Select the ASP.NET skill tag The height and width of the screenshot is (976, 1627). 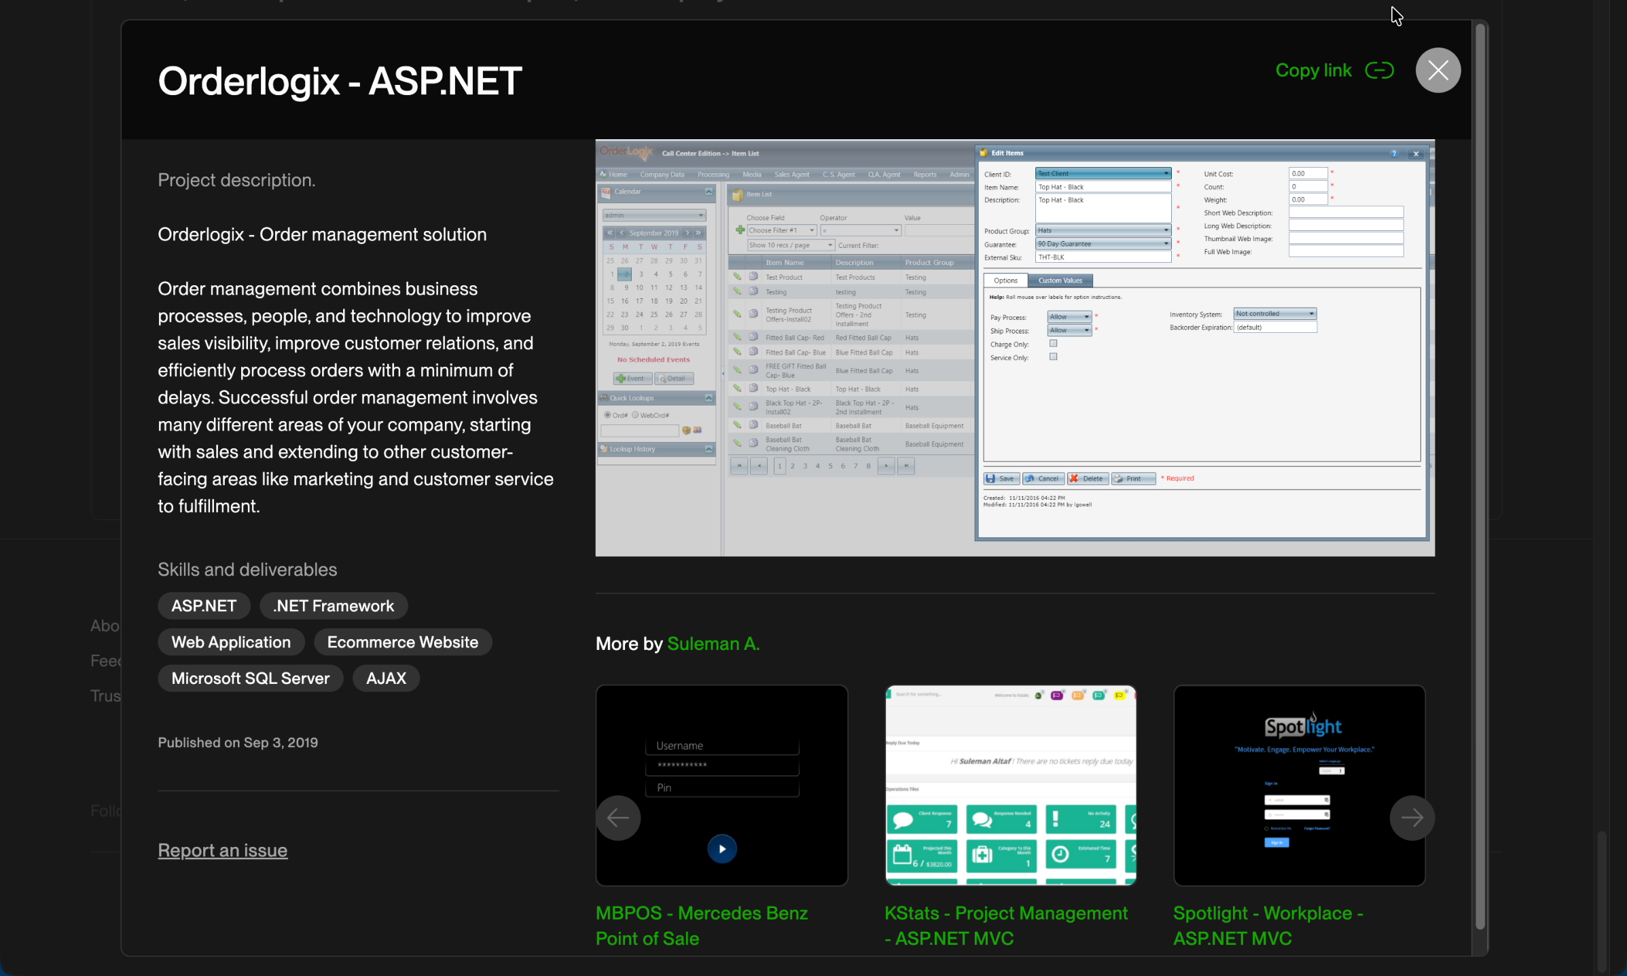click(x=204, y=606)
